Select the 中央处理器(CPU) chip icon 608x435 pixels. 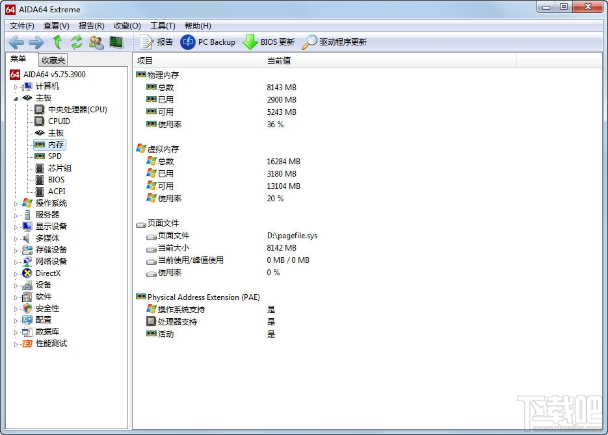[x=39, y=110]
